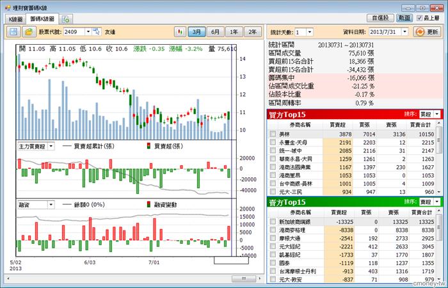Select the 台灣摩根士丹利 seller row name

point(298,271)
